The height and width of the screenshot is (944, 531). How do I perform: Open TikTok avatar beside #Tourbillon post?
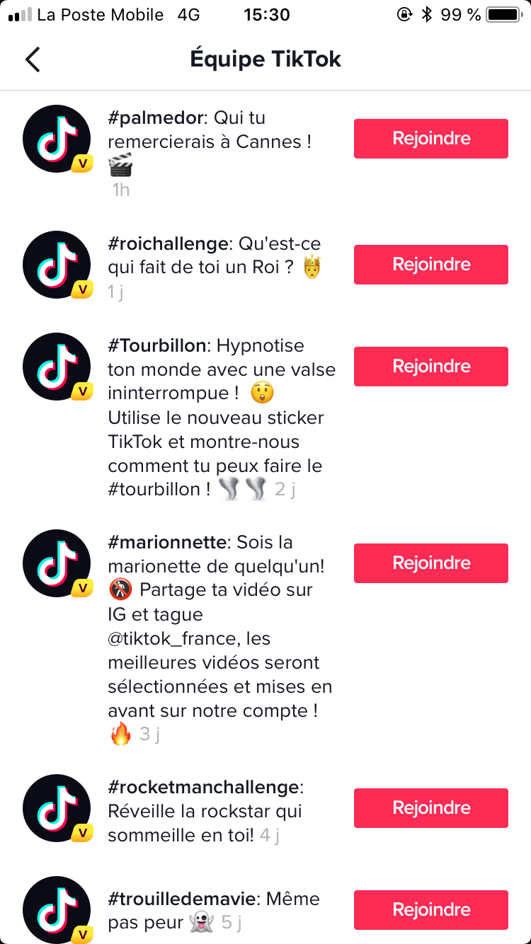57,367
